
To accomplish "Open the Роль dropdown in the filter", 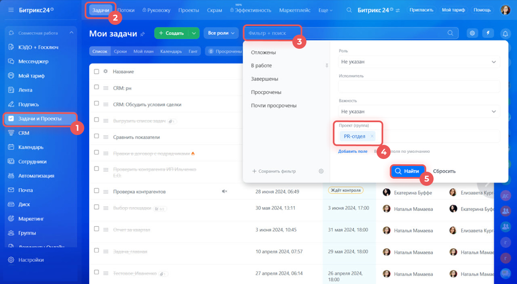I will 419,62.
